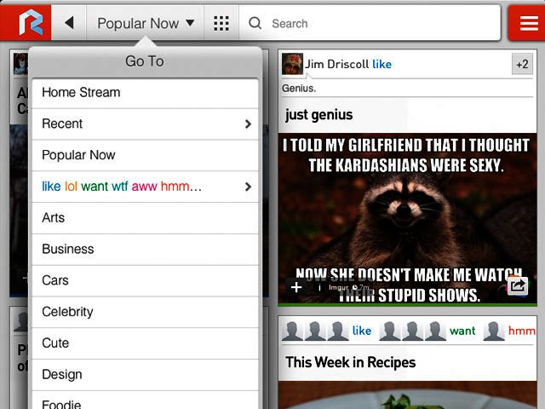Viewport: 545px width, 409px height.
Task: Expand the Recent submenu
Action: 145,124
